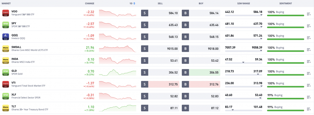The image size is (314, 115).
Task: Sort by the Change column header
Action: [x=90, y=3]
